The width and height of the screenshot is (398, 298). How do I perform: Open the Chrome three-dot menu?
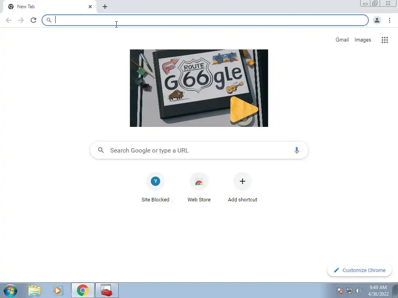[x=389, y=20]
